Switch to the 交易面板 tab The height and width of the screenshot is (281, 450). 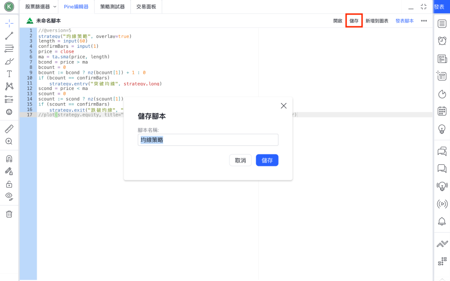coord(146,7)
